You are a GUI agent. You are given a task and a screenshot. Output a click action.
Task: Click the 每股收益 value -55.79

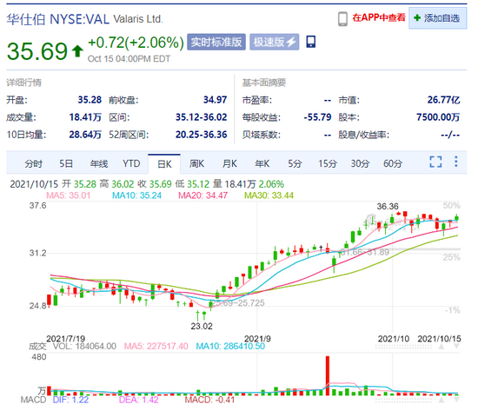(317, 117)
